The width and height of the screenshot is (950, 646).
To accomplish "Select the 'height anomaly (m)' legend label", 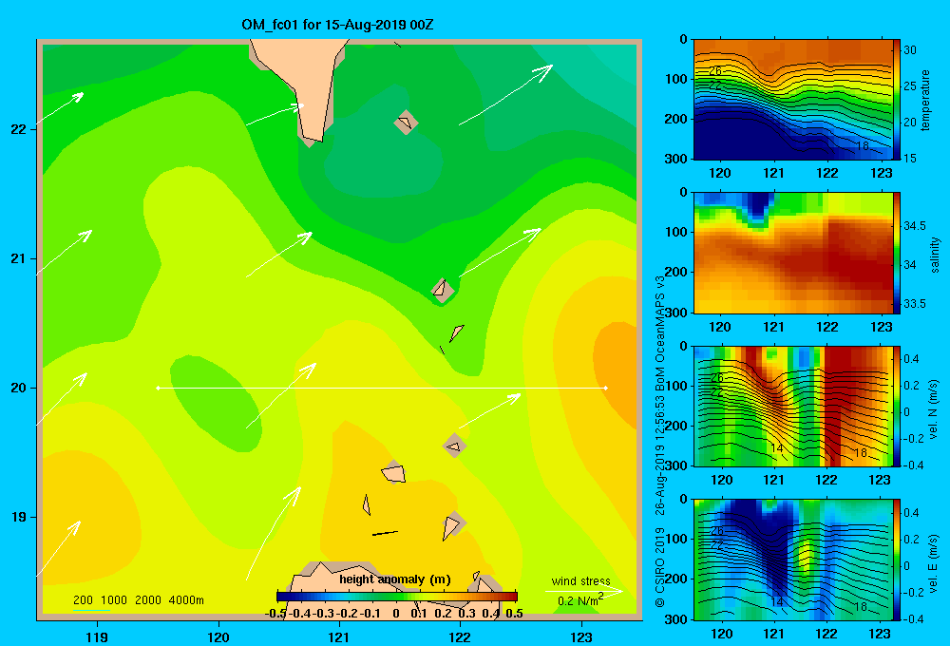I will (x=395, y=579).
